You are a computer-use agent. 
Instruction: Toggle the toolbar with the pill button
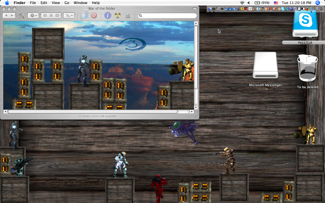click(x=195, y=9)
